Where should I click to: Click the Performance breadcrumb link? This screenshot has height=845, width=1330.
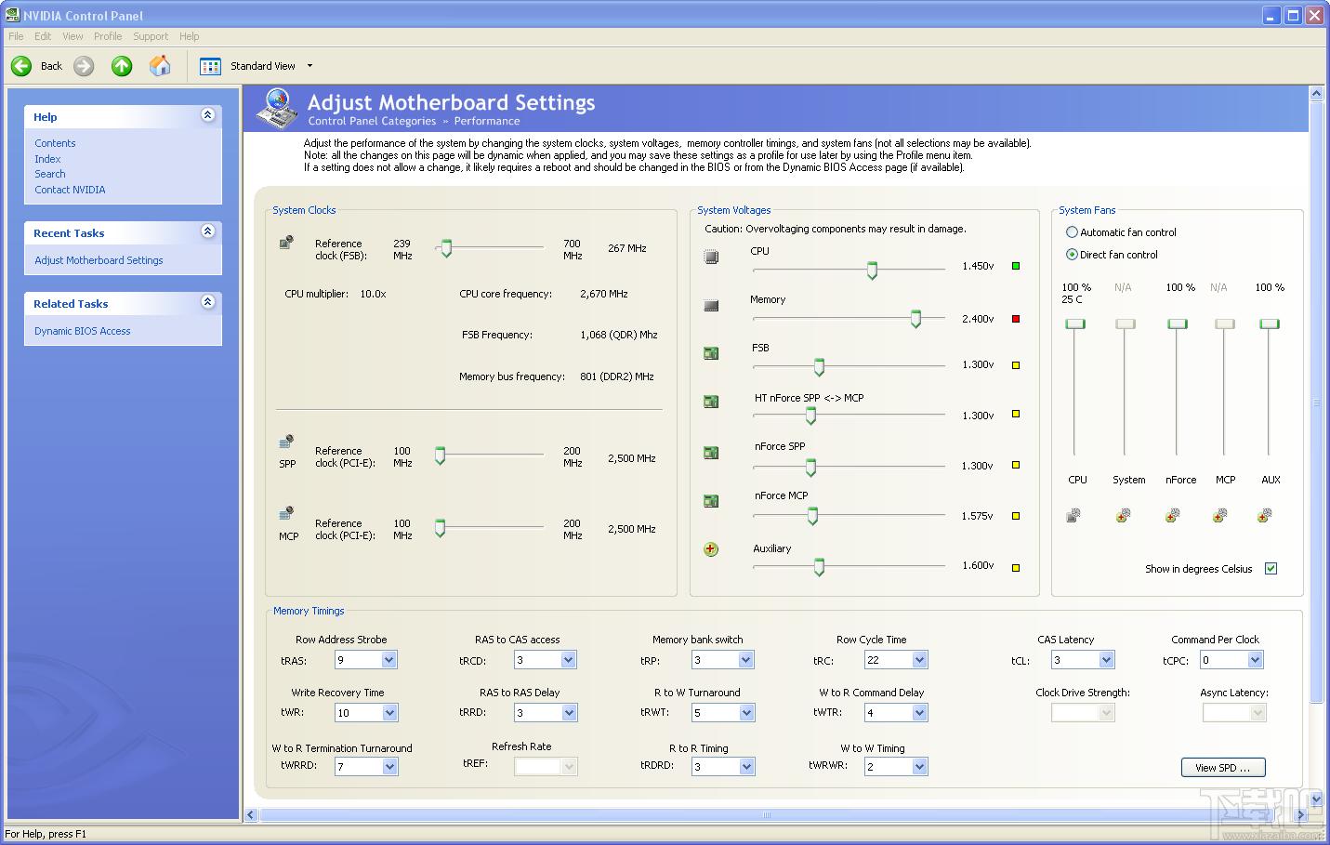pos(487,121)
